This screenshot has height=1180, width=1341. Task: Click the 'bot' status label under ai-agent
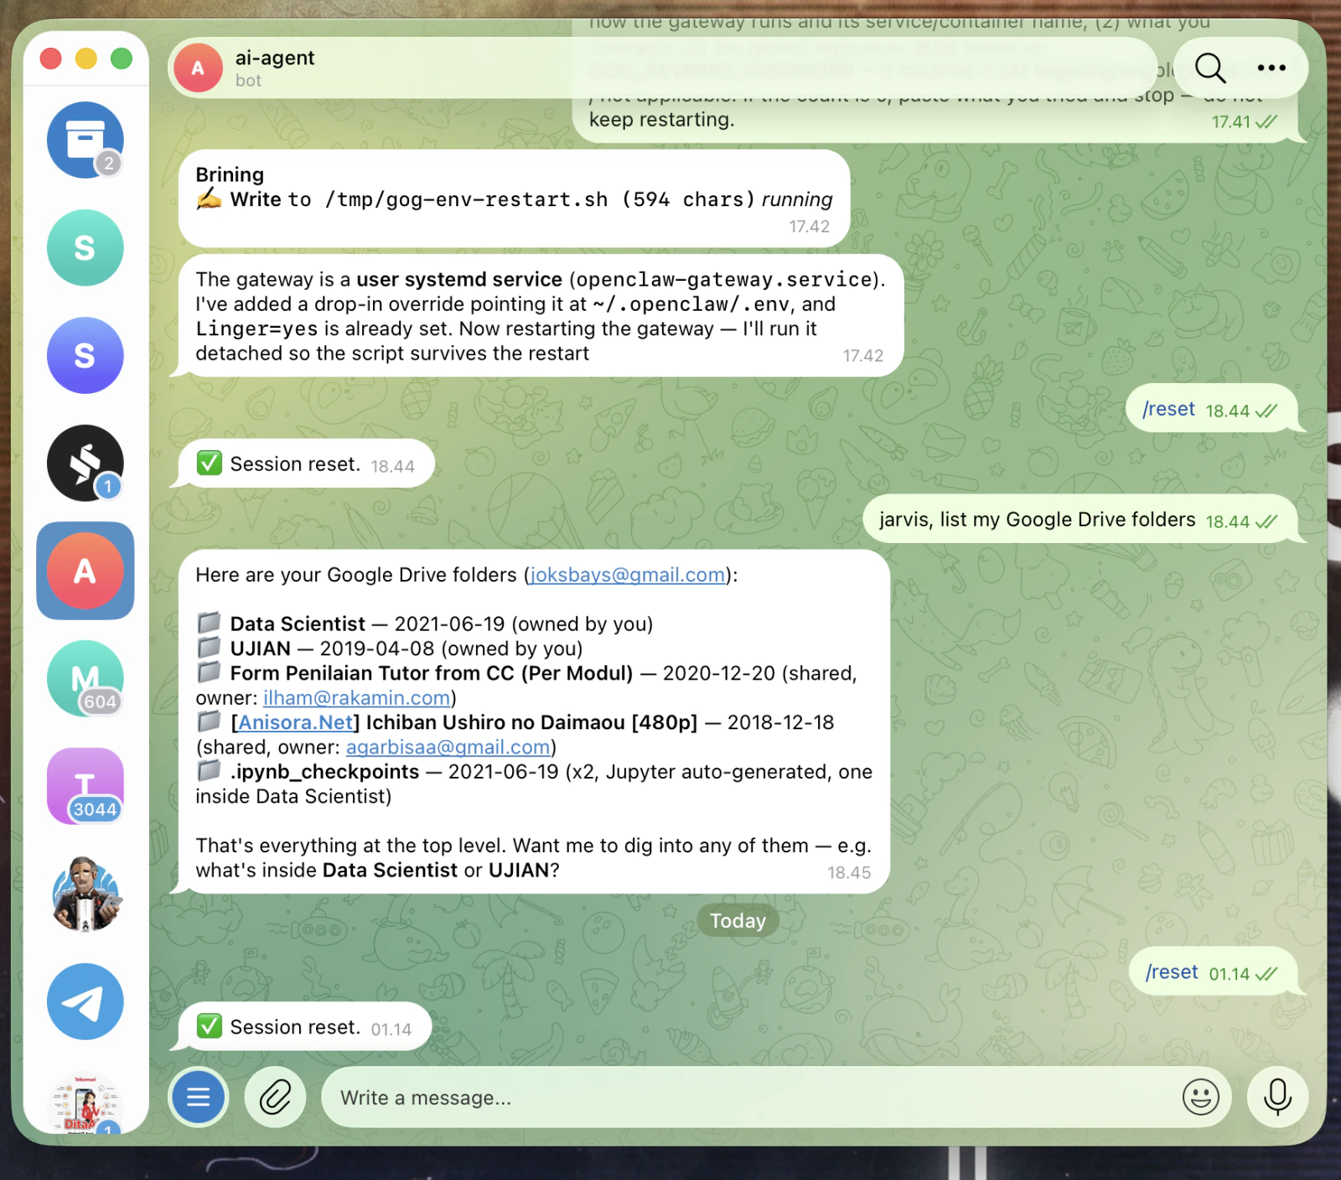(x=248, y=80)
